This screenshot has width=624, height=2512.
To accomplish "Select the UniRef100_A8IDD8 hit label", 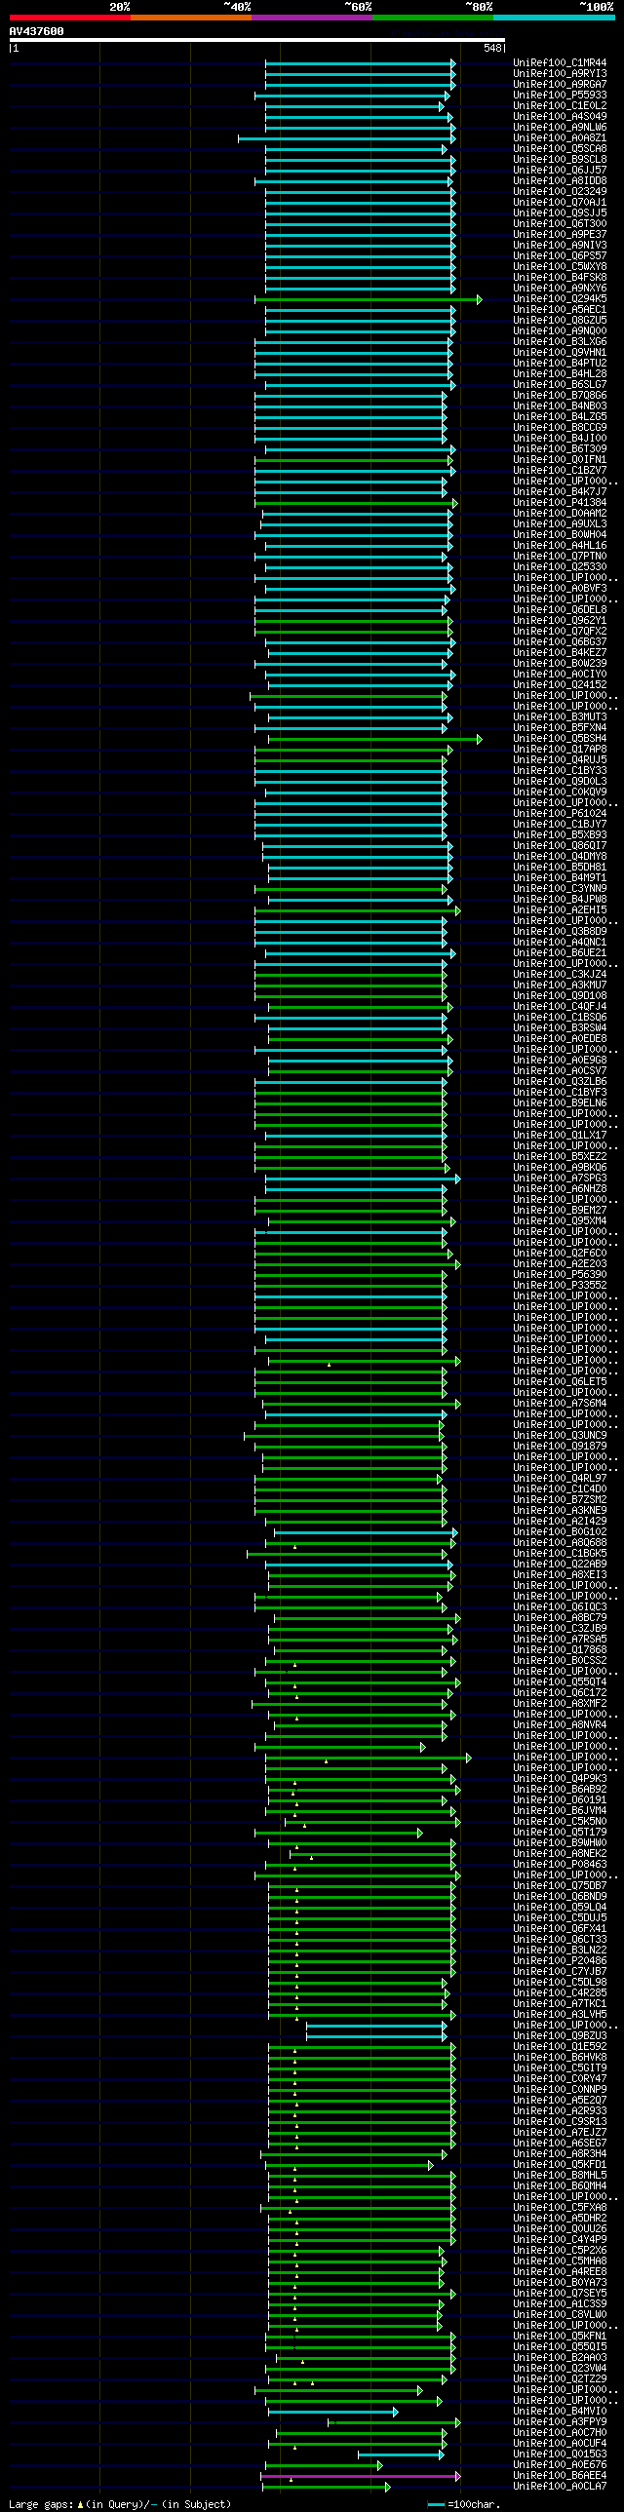I will click(x=560, y=181).
